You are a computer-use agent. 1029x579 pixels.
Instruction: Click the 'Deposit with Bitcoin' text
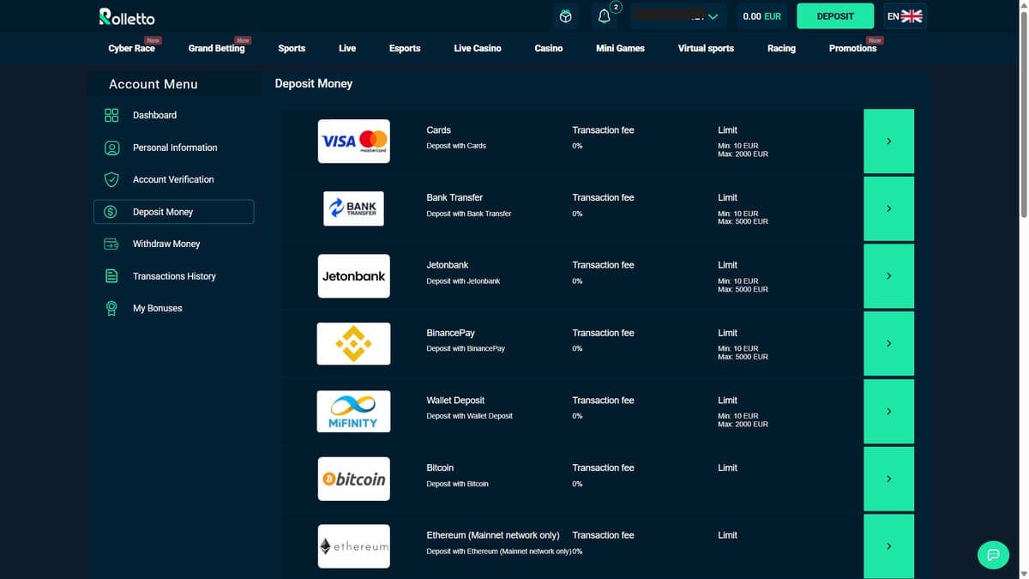point(457,484)
